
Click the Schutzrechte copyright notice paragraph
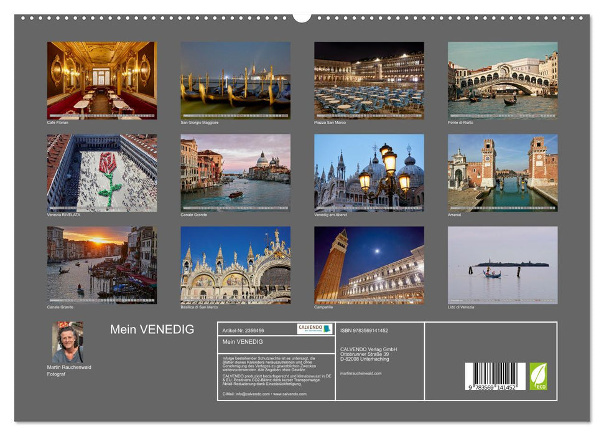(269, 364)
